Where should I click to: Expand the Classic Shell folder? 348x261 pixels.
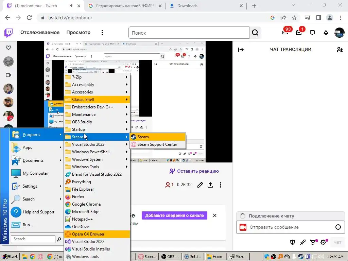(97, 100)
